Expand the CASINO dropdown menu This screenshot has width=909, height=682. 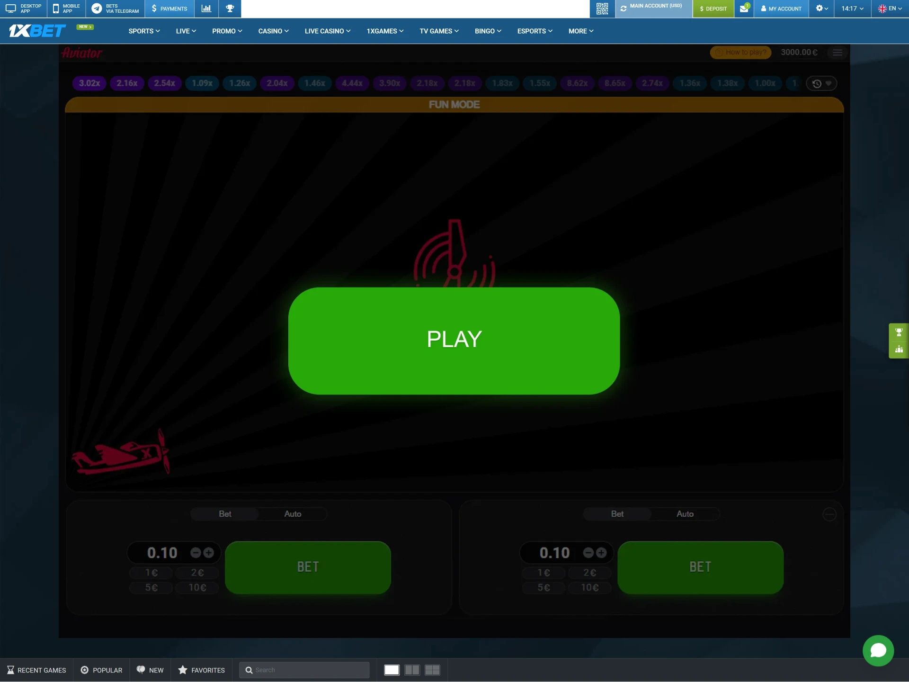[x=273, y=31]
